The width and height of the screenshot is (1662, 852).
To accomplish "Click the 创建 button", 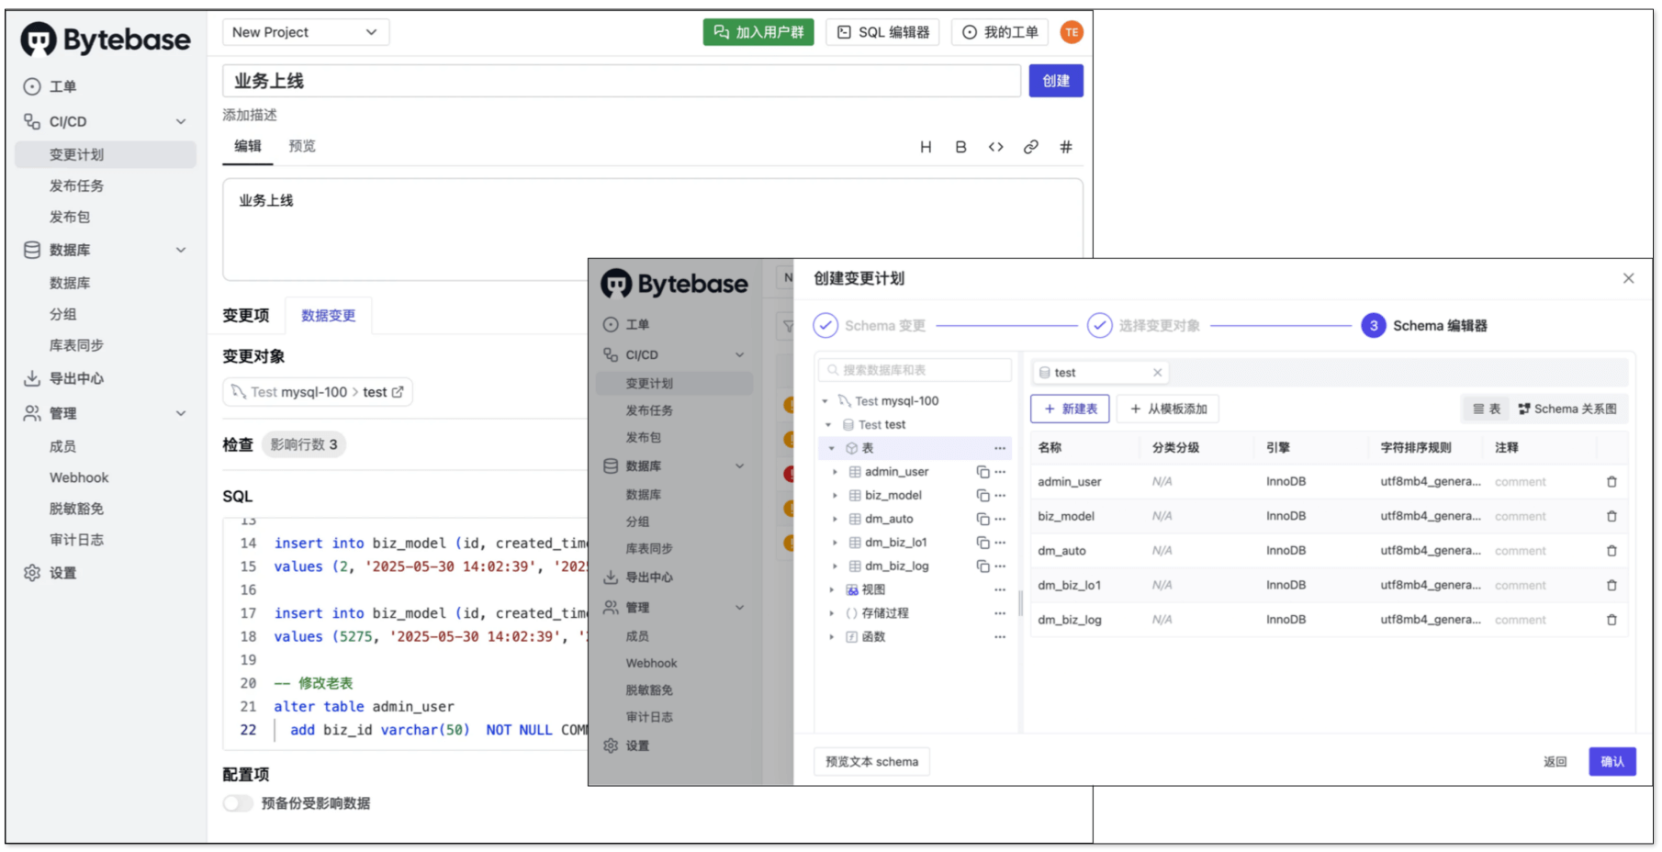I will click(1055, 81).
